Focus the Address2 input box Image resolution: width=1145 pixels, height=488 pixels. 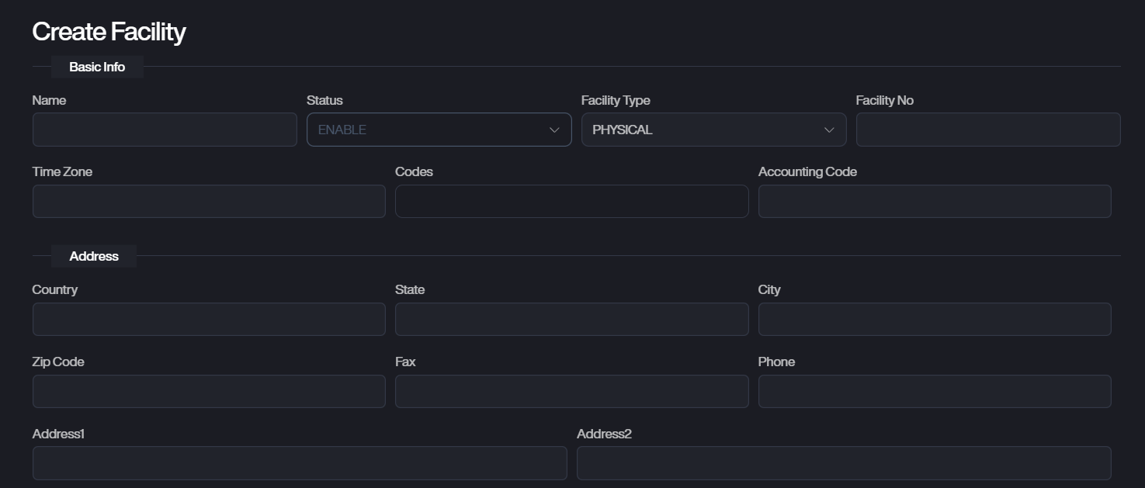[x=844, y=463]
